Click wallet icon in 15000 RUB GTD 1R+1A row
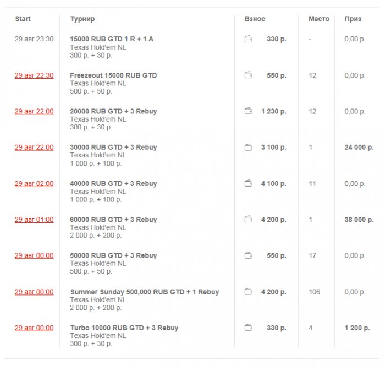This screenshot has width=385, height=371. pyautogui.click(x=248, y=39)
